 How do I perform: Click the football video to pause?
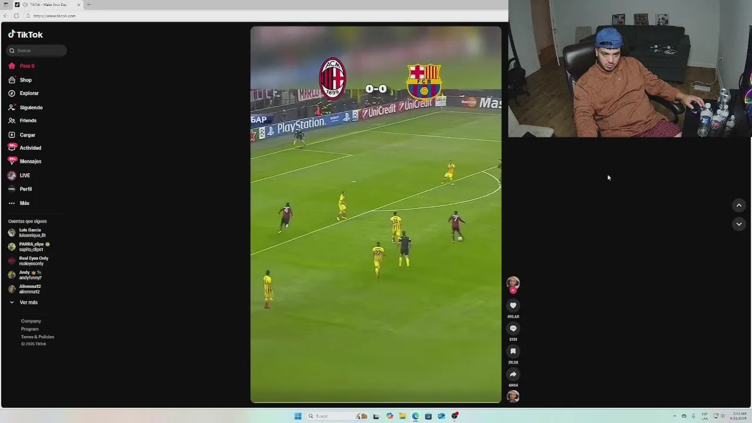376,214
